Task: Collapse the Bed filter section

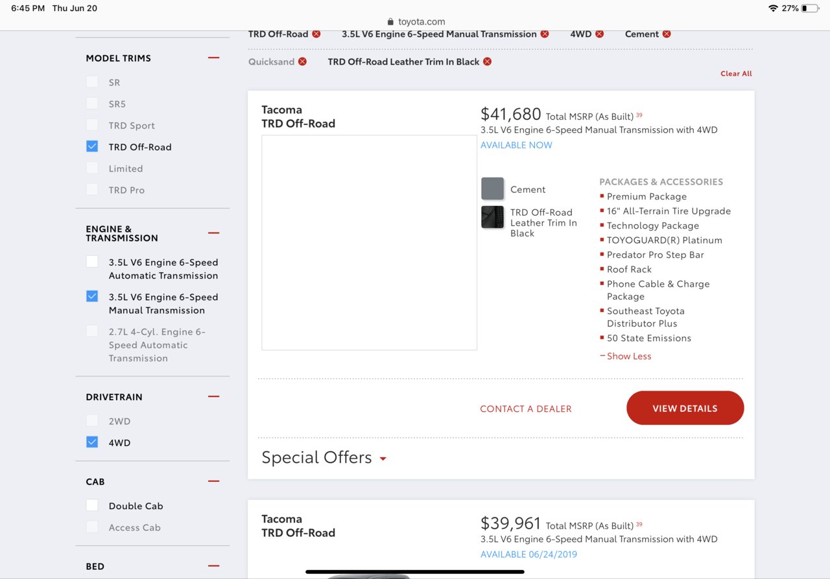Action: 213,566
